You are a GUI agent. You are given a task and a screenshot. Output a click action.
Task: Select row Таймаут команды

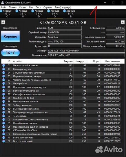(x=61, y=105)
